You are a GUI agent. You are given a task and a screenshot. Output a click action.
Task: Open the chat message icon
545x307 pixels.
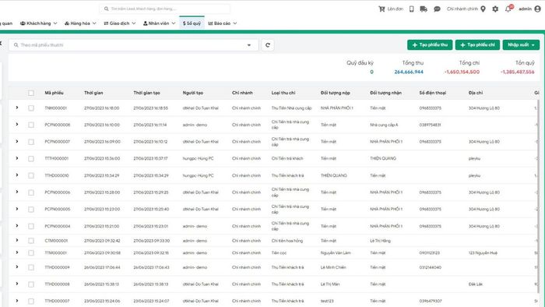pos(437,9)
